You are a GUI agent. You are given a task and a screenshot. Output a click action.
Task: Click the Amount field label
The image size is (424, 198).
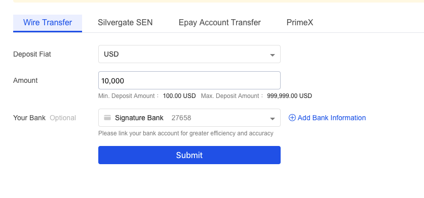pos(25,80)
